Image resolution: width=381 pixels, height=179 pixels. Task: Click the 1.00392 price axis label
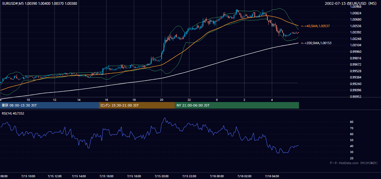356,32
